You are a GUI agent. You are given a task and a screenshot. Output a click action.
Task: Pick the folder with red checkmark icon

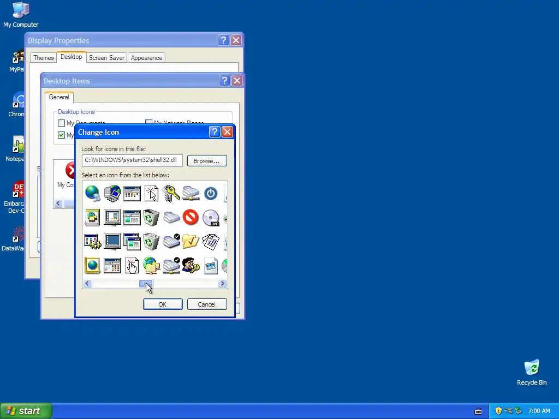coord(191,242)
